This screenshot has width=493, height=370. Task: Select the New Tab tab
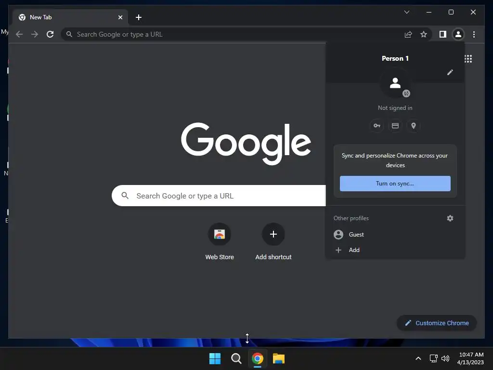70,17
